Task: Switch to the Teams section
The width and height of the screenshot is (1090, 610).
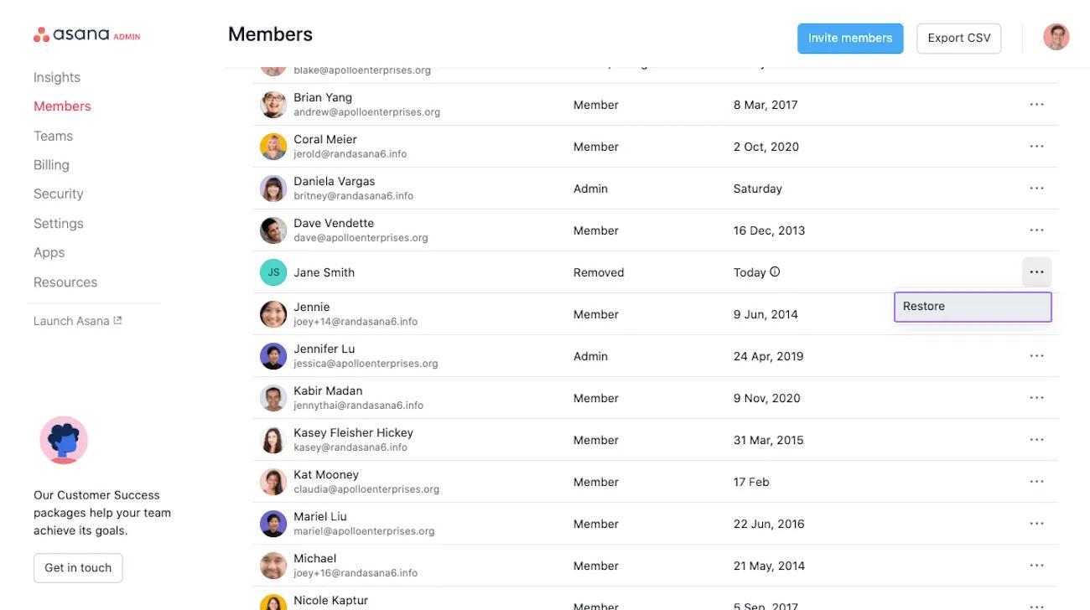Action: pyautogui.click(x=53, y=135)
